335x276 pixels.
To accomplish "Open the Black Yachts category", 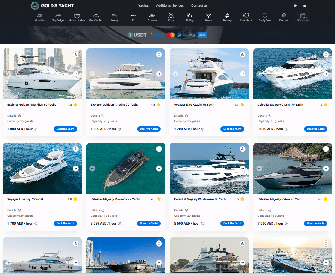I will pos(96,17).
